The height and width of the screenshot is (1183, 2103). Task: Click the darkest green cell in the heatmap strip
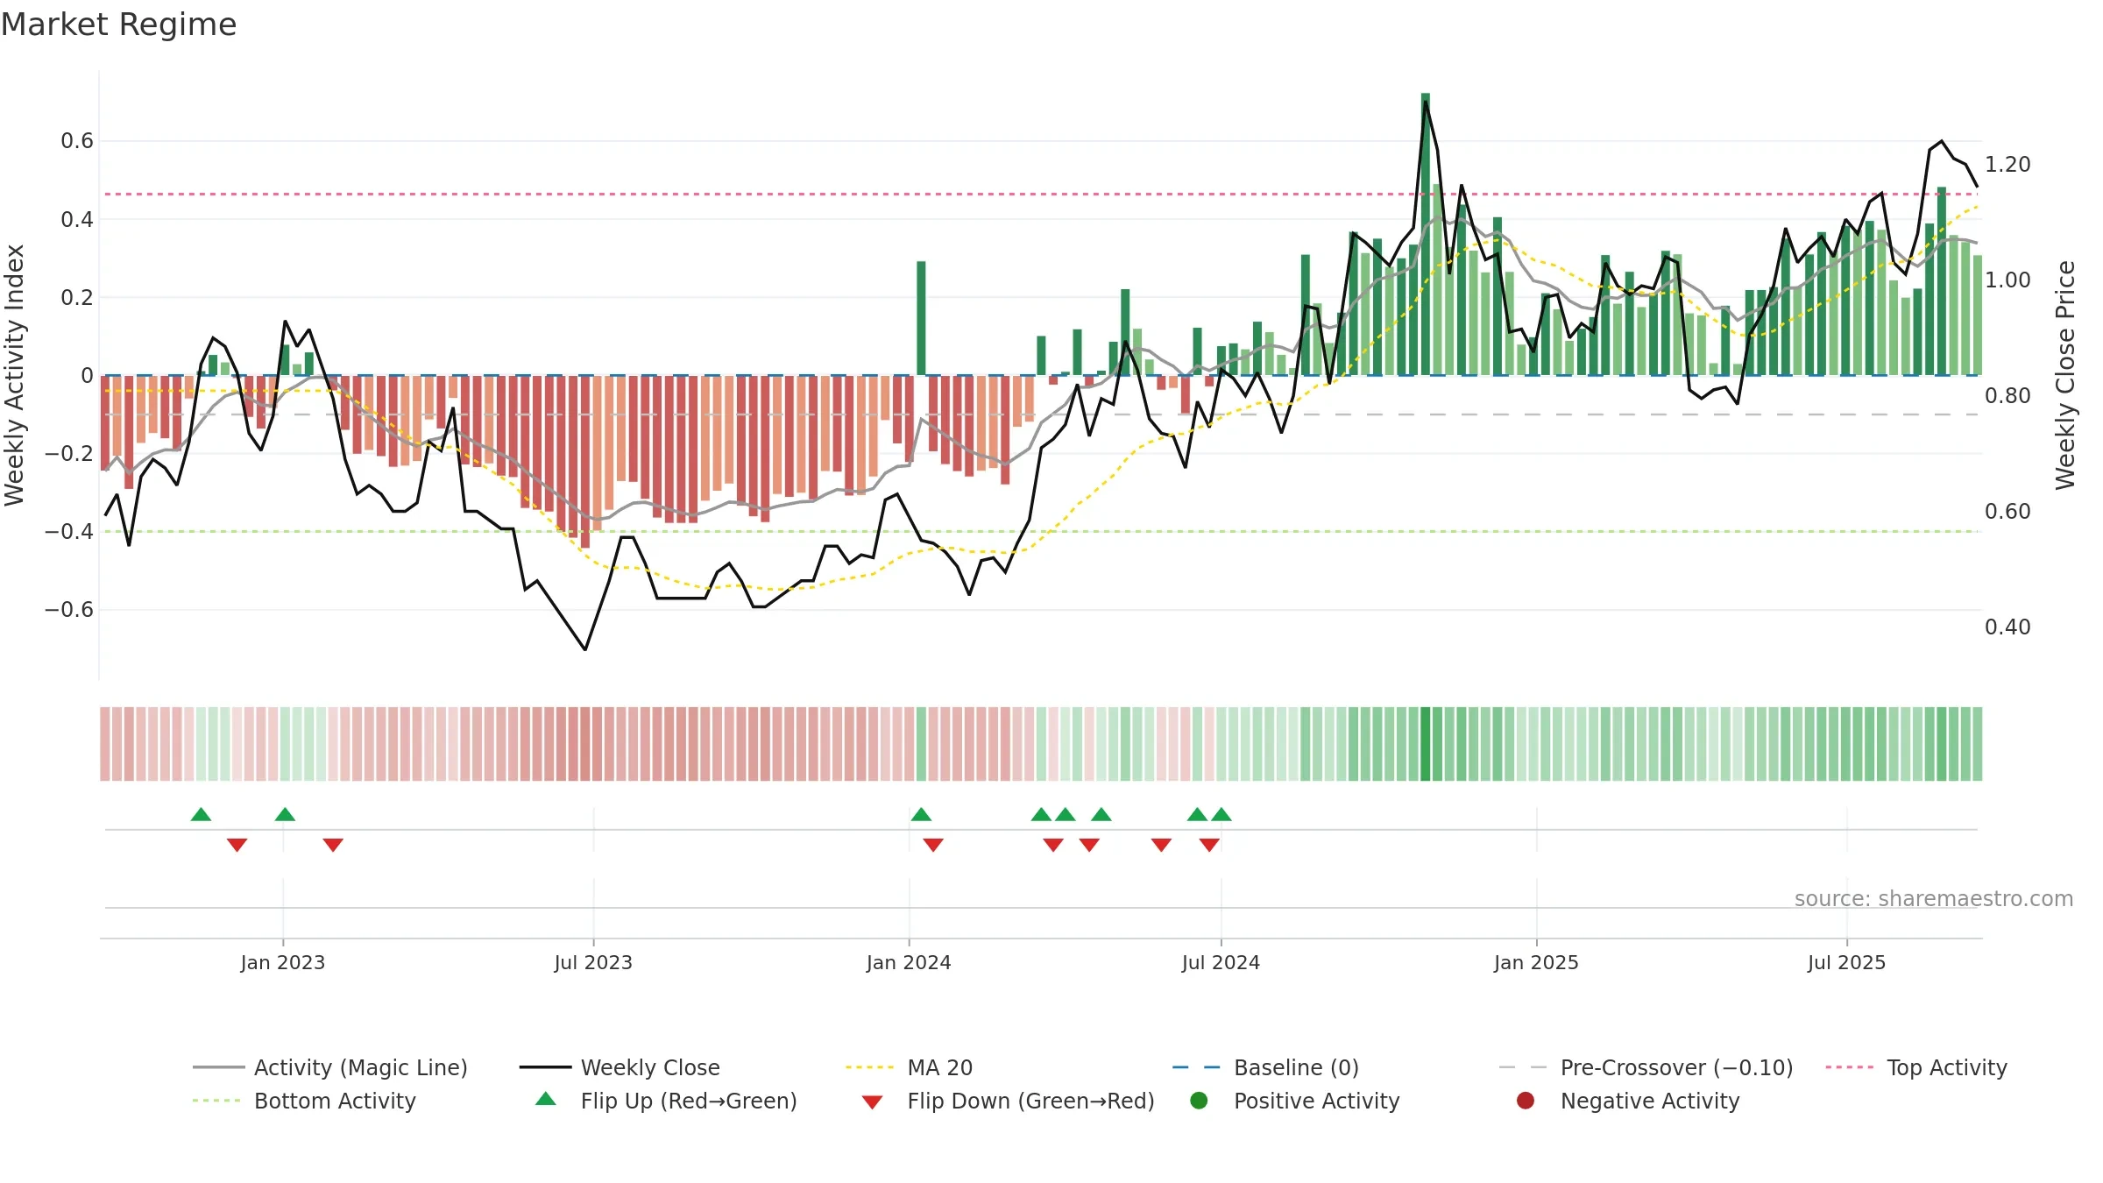(1426, 744)
